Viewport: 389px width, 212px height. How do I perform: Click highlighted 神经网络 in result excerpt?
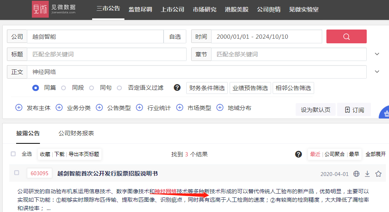(x=166, y=191)
